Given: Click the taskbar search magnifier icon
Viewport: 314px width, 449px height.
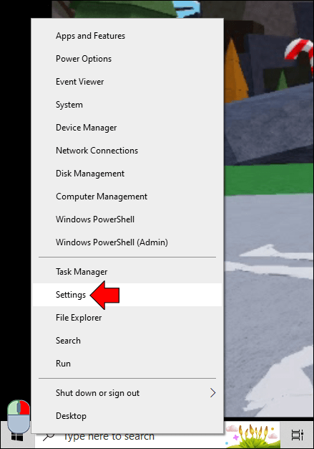Looking at the screenshot, I should pyautogui.click(x=49, y=437).
